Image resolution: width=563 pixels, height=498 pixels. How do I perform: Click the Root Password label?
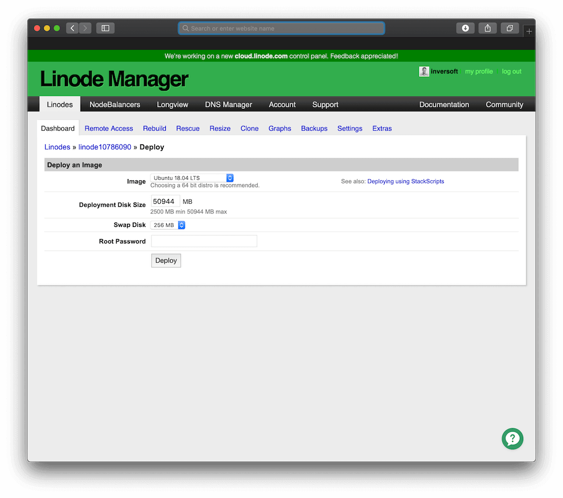122,241
